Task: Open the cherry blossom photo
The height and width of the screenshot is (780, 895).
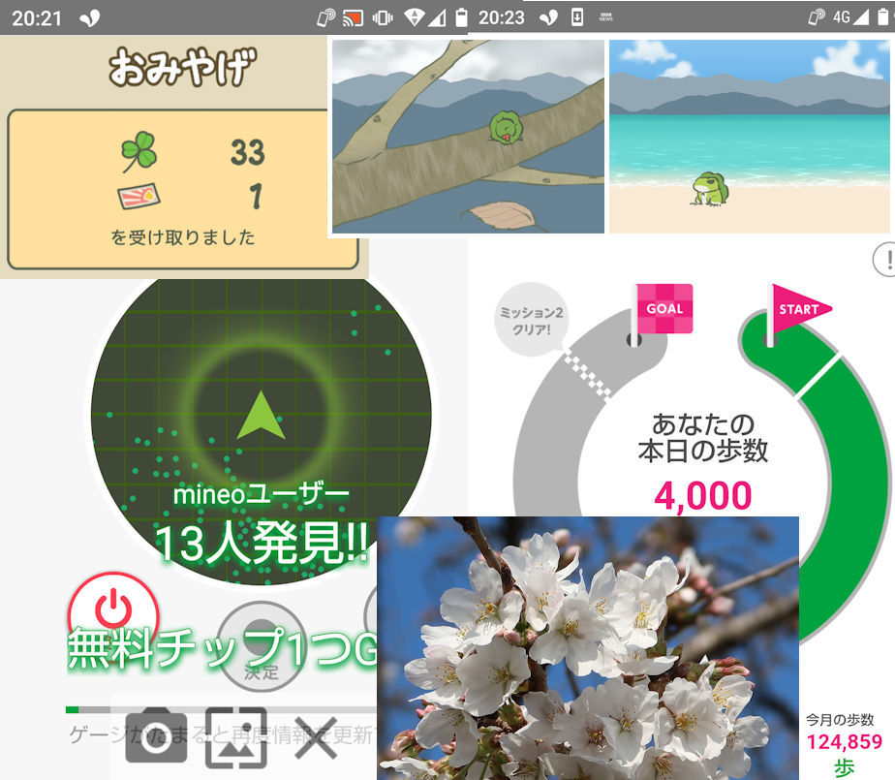Action: 588,648
